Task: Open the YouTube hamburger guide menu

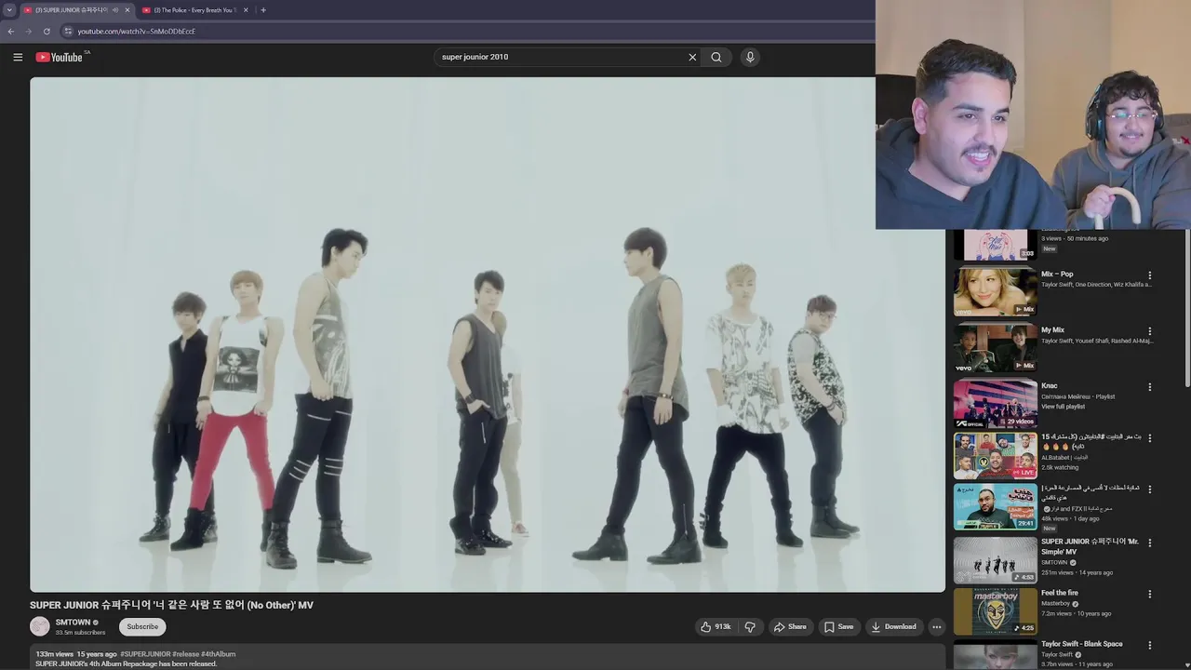Action: click(x=18, y=57)
